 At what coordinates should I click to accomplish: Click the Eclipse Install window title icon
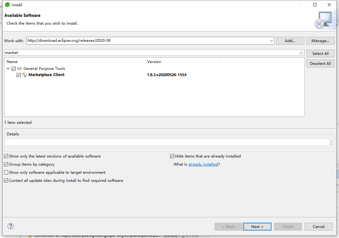(8, 5)
